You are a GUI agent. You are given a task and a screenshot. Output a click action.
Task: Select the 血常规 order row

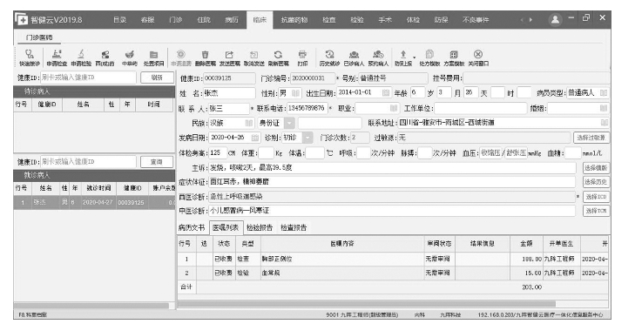(393, 273)
